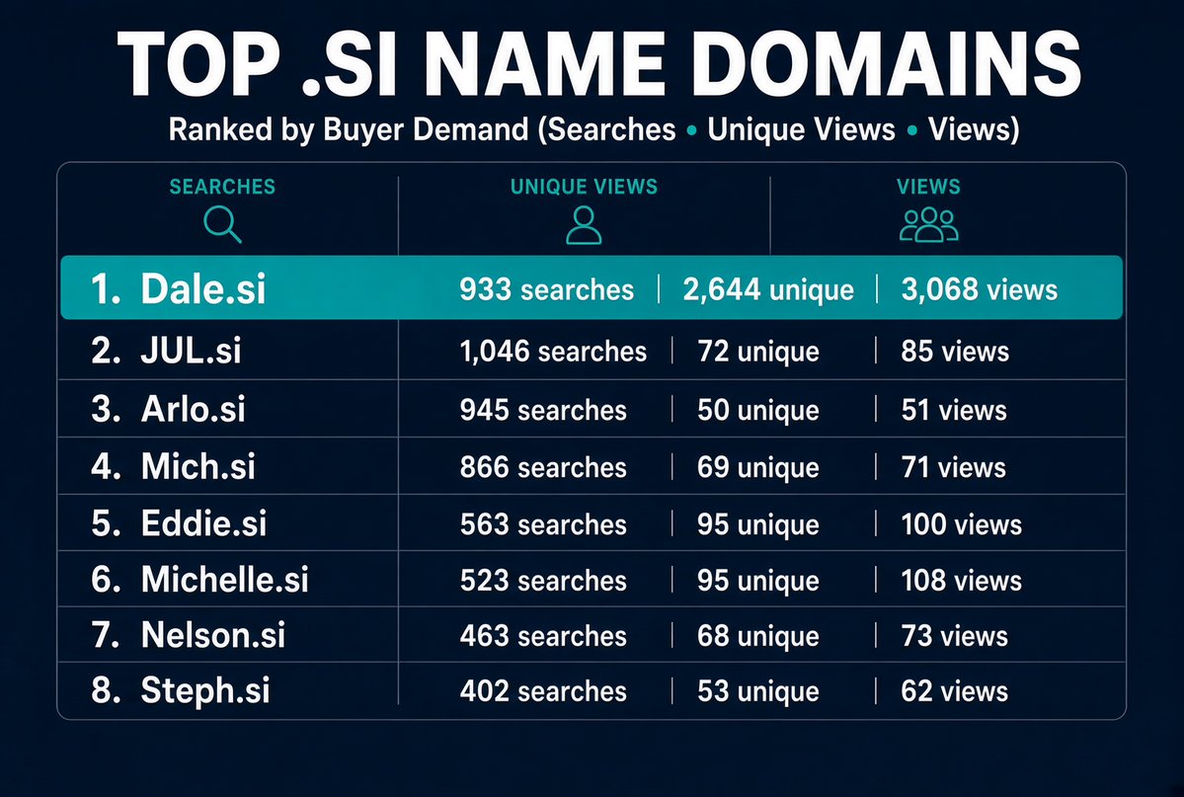
Task: Click the 563 searches value
Action: pyautogui.click(x=543, y=524)
